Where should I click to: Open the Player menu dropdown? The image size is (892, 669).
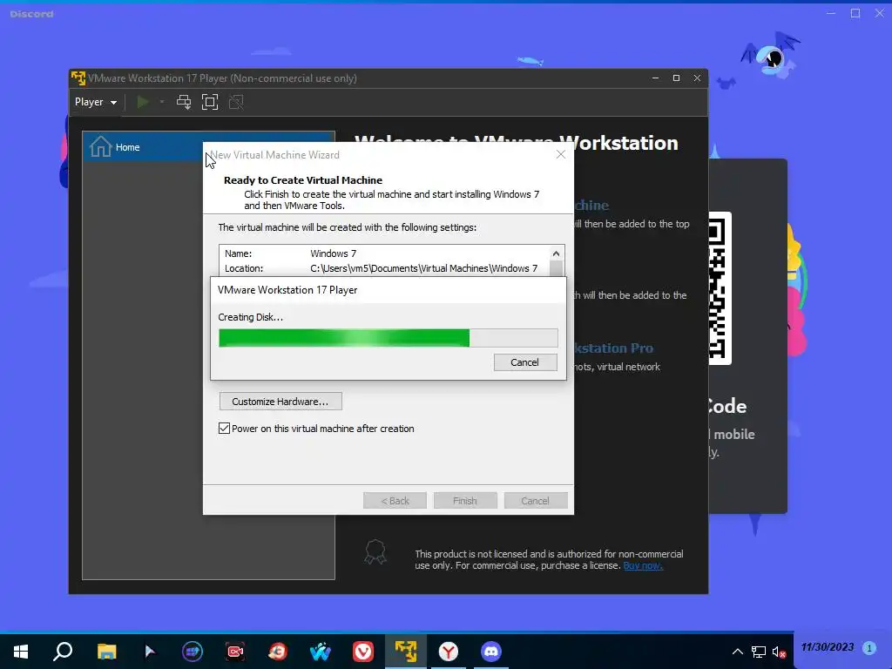96,103
